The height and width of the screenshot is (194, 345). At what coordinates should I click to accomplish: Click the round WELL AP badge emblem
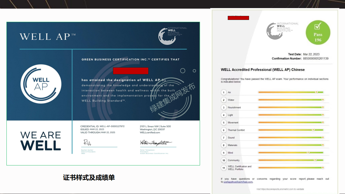(41, 84)
